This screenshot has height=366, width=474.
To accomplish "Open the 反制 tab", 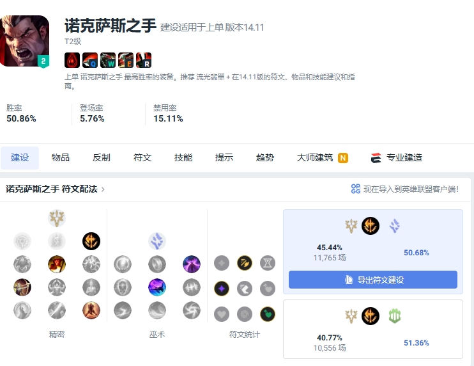I will coord(102,157).
